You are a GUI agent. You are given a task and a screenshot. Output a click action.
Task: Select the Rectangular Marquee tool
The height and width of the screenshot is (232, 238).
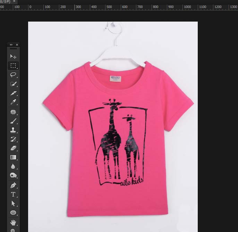[x=13, y=65]
